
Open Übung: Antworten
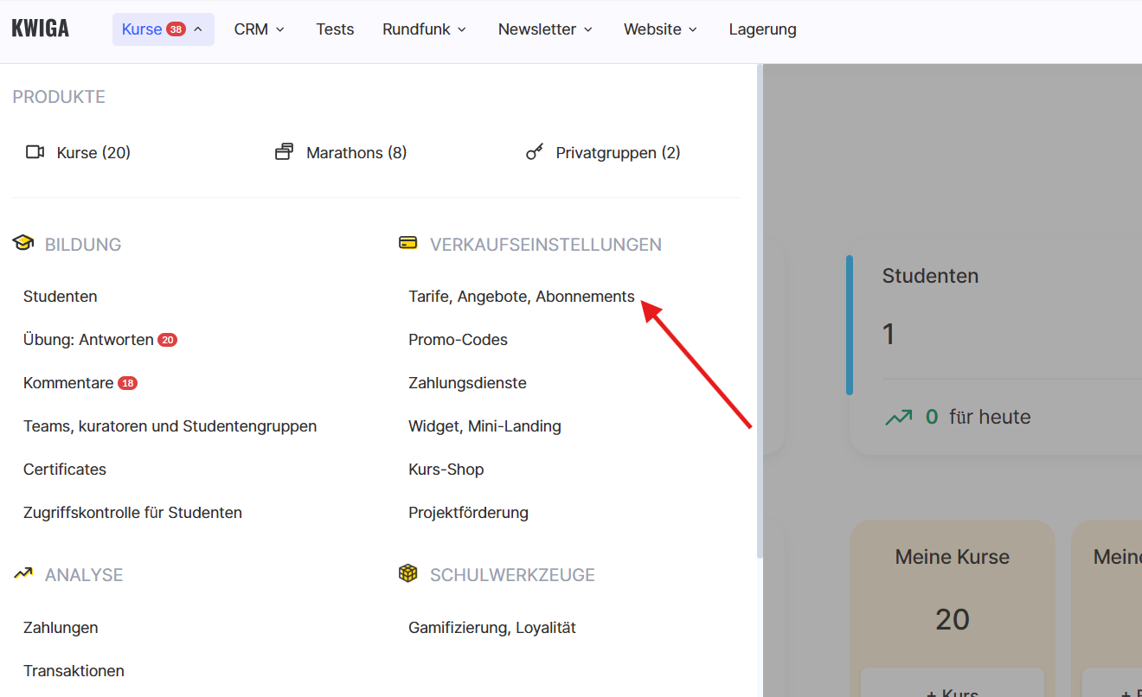[88, 340]
